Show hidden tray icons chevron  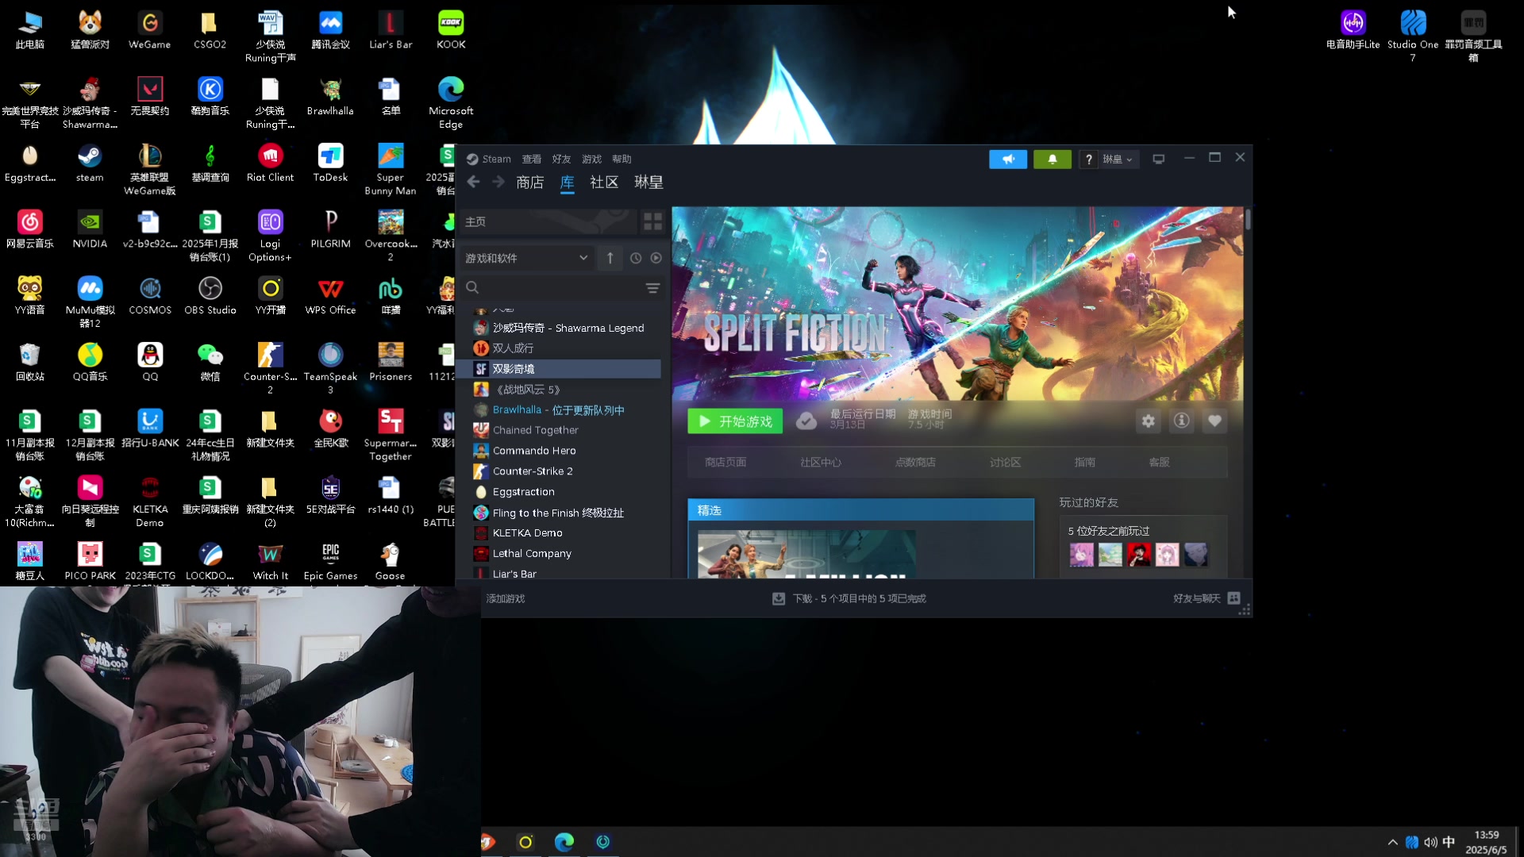coord(1393,843)
